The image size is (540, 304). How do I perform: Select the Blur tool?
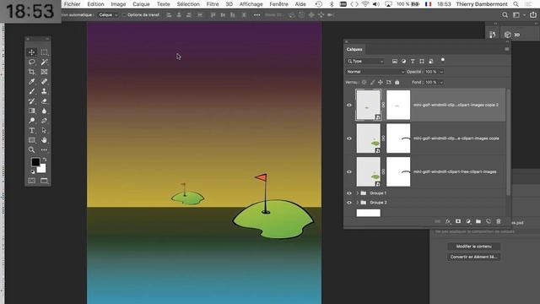click(44, 111)
